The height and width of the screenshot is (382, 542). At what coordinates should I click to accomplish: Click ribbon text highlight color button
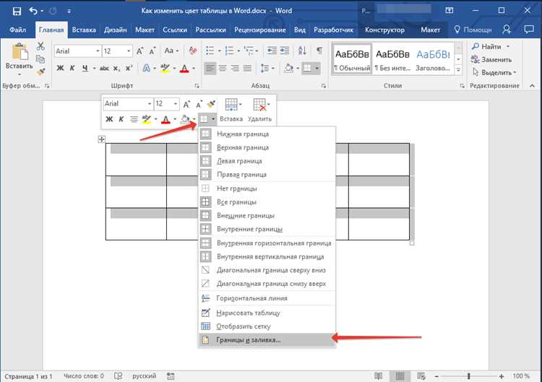(x=165, y=69)
